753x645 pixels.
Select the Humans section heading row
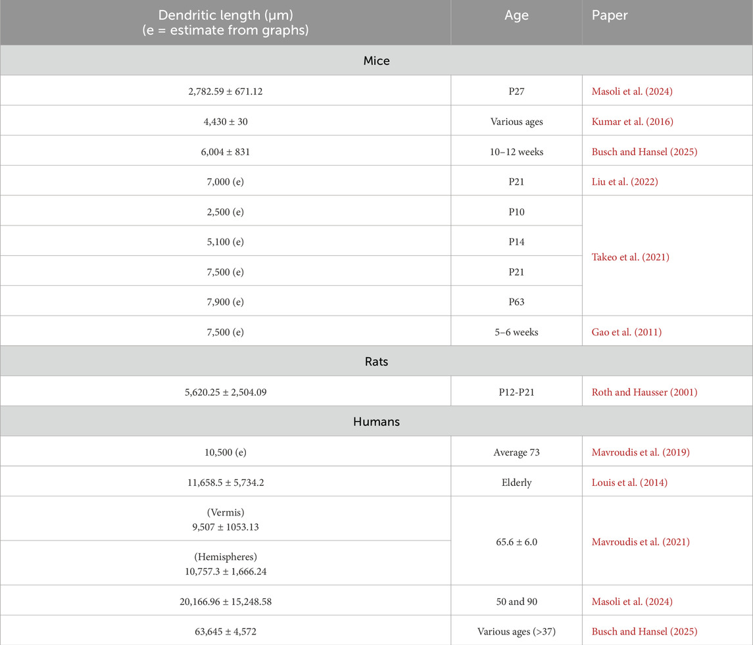point(376,422)
